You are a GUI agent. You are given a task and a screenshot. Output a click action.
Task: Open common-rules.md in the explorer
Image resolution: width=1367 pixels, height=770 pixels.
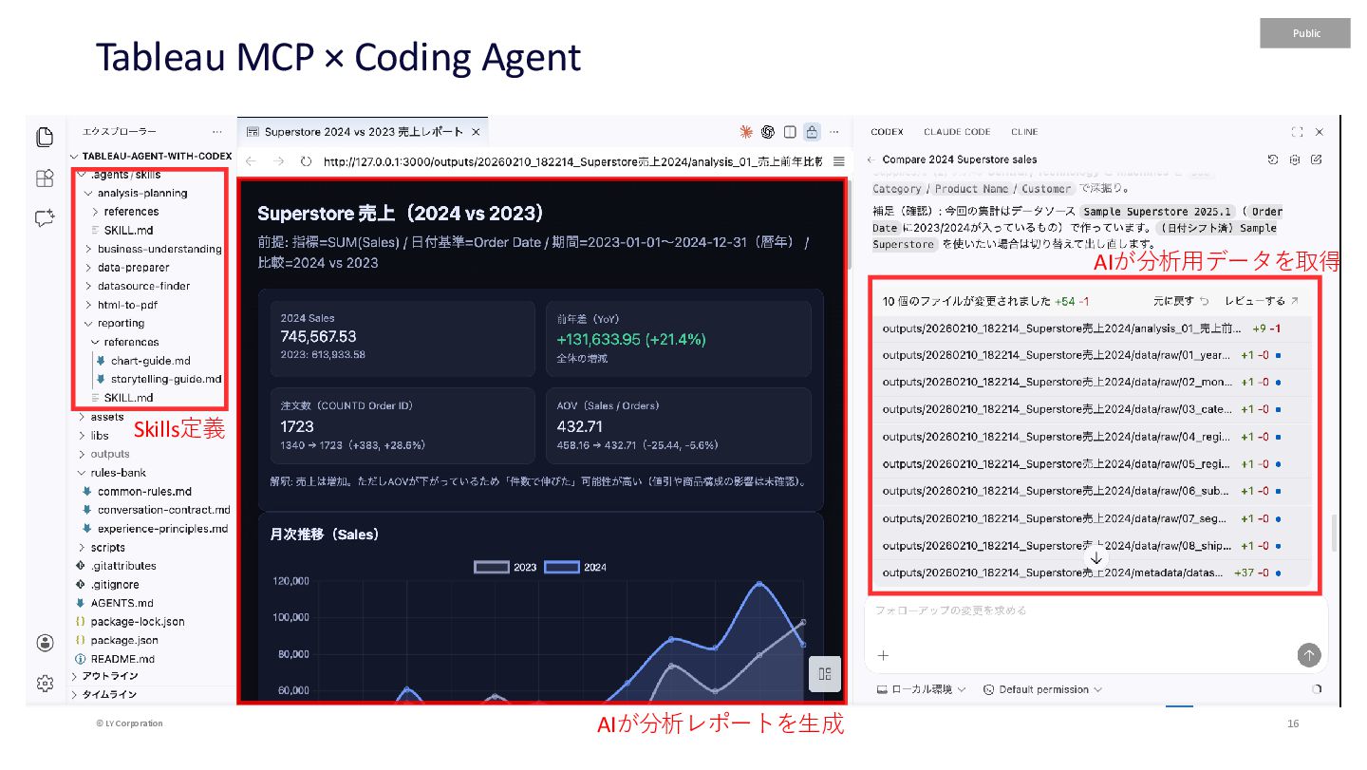[137, 492]
